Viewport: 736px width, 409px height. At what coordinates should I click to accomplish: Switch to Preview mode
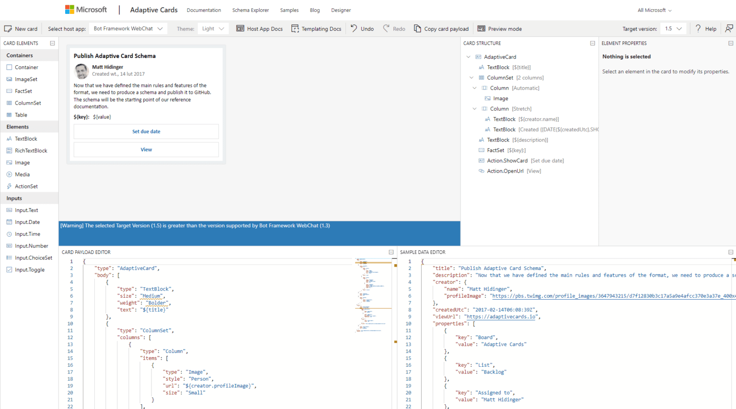pyautogui.click(x=500, y=29)
